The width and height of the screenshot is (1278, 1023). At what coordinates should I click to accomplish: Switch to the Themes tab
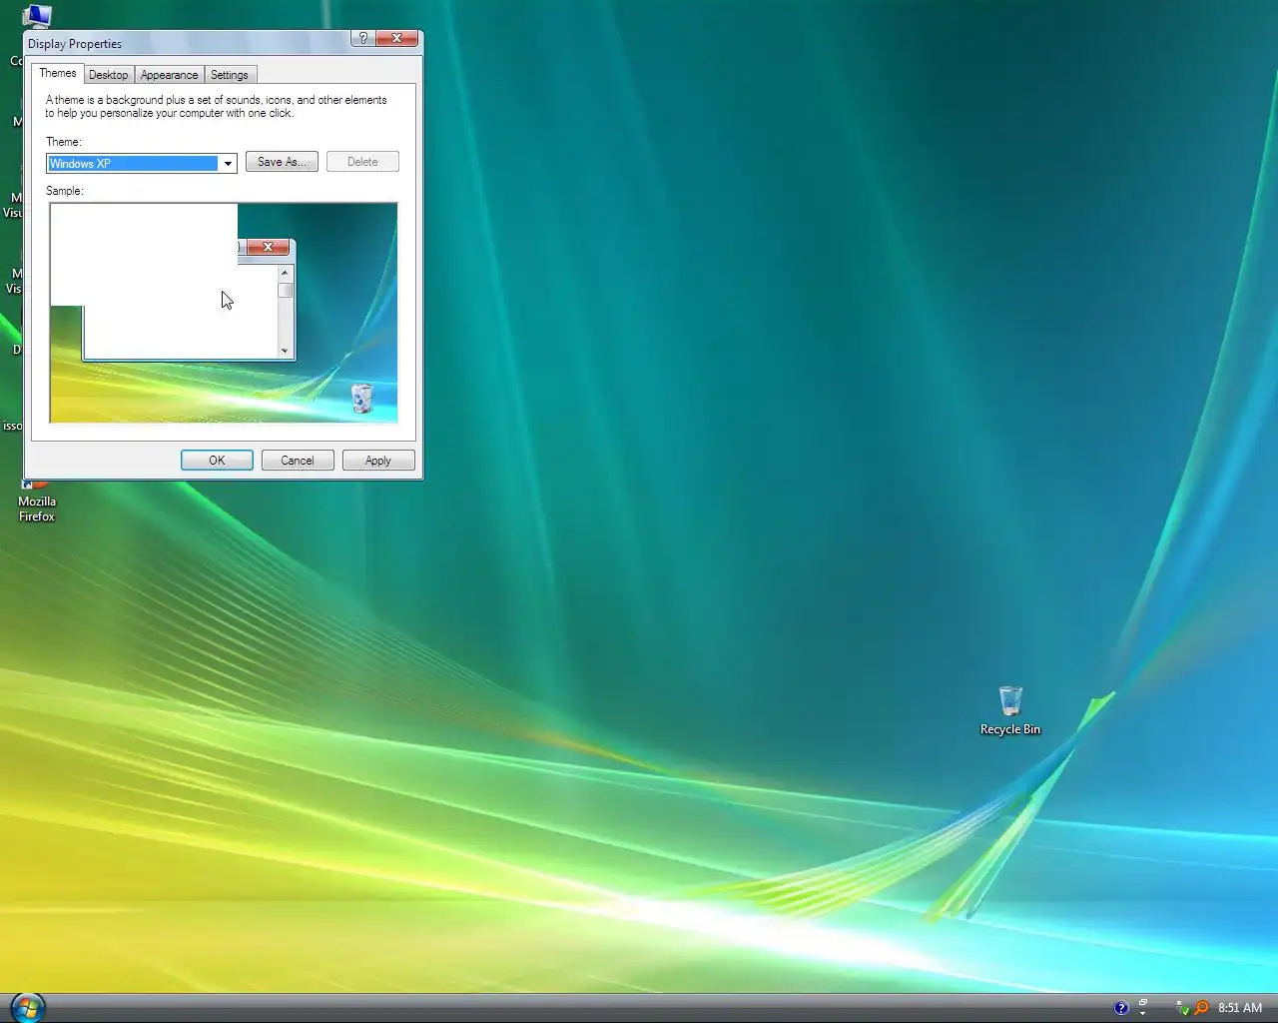tap(58, 73)
